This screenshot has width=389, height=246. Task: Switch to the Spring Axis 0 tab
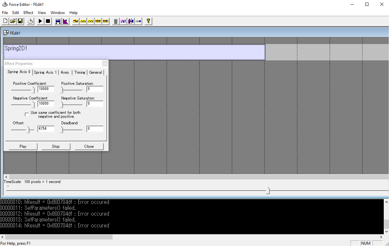19,72
